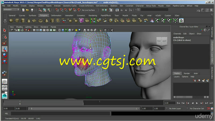Select the arrow Select tool
215x121 pixels.
5,30
